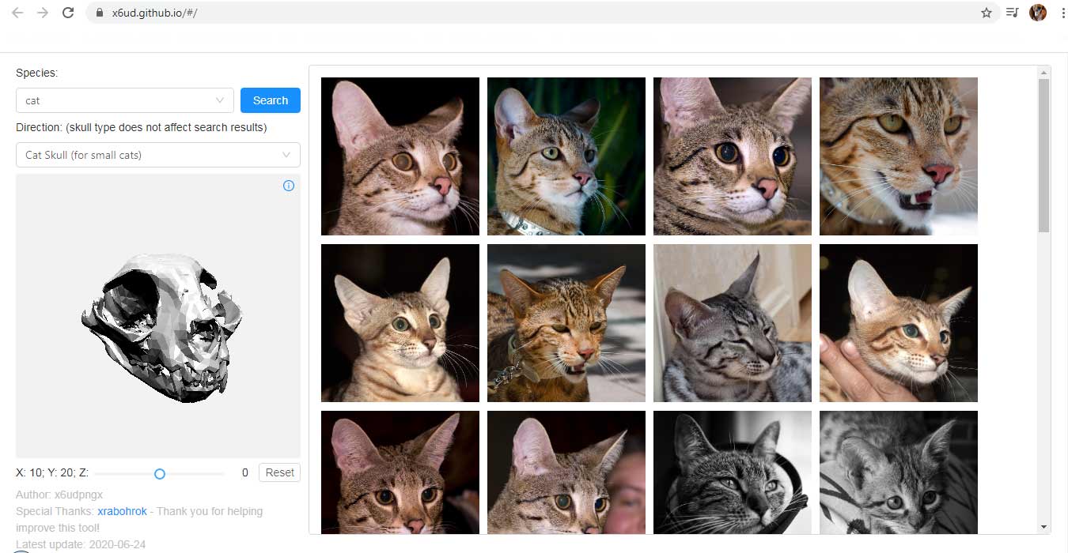Open third photo in top row
The image size is (1068, 553).
[733, 156]
